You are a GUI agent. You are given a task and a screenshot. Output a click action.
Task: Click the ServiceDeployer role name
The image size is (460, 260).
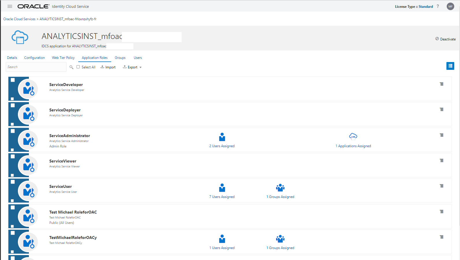[x=65, y=110]
